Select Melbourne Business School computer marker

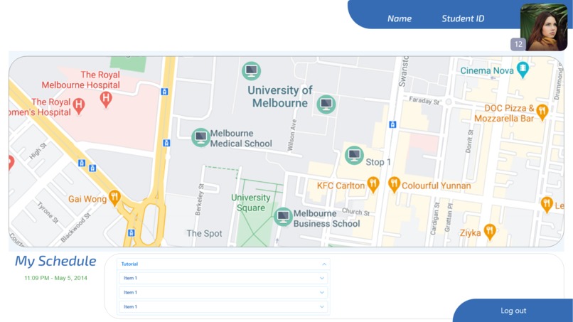pos(283,217)
